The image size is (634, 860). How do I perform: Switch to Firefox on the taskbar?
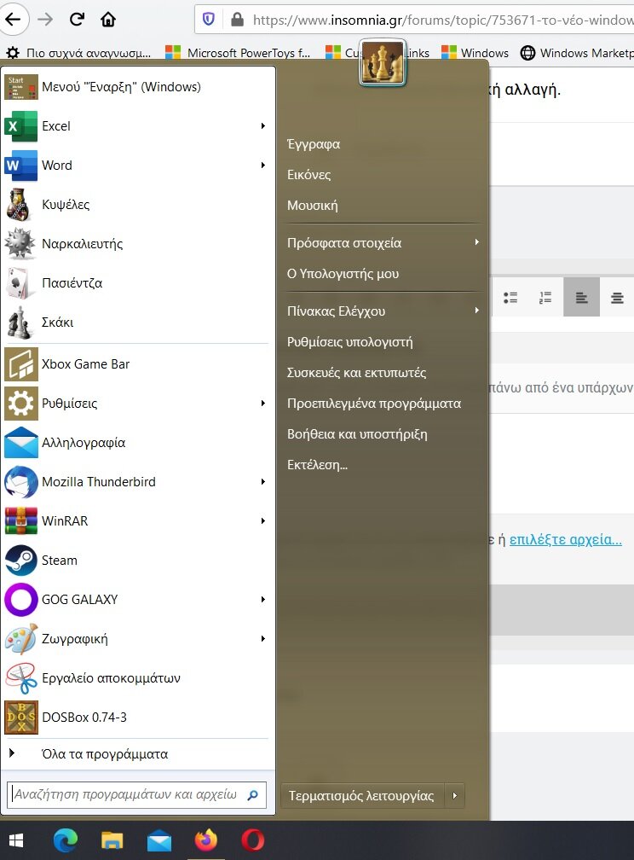pos(206,840)
